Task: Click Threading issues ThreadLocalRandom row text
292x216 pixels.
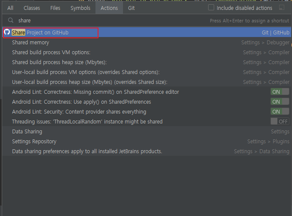Action: coord(87,121)
